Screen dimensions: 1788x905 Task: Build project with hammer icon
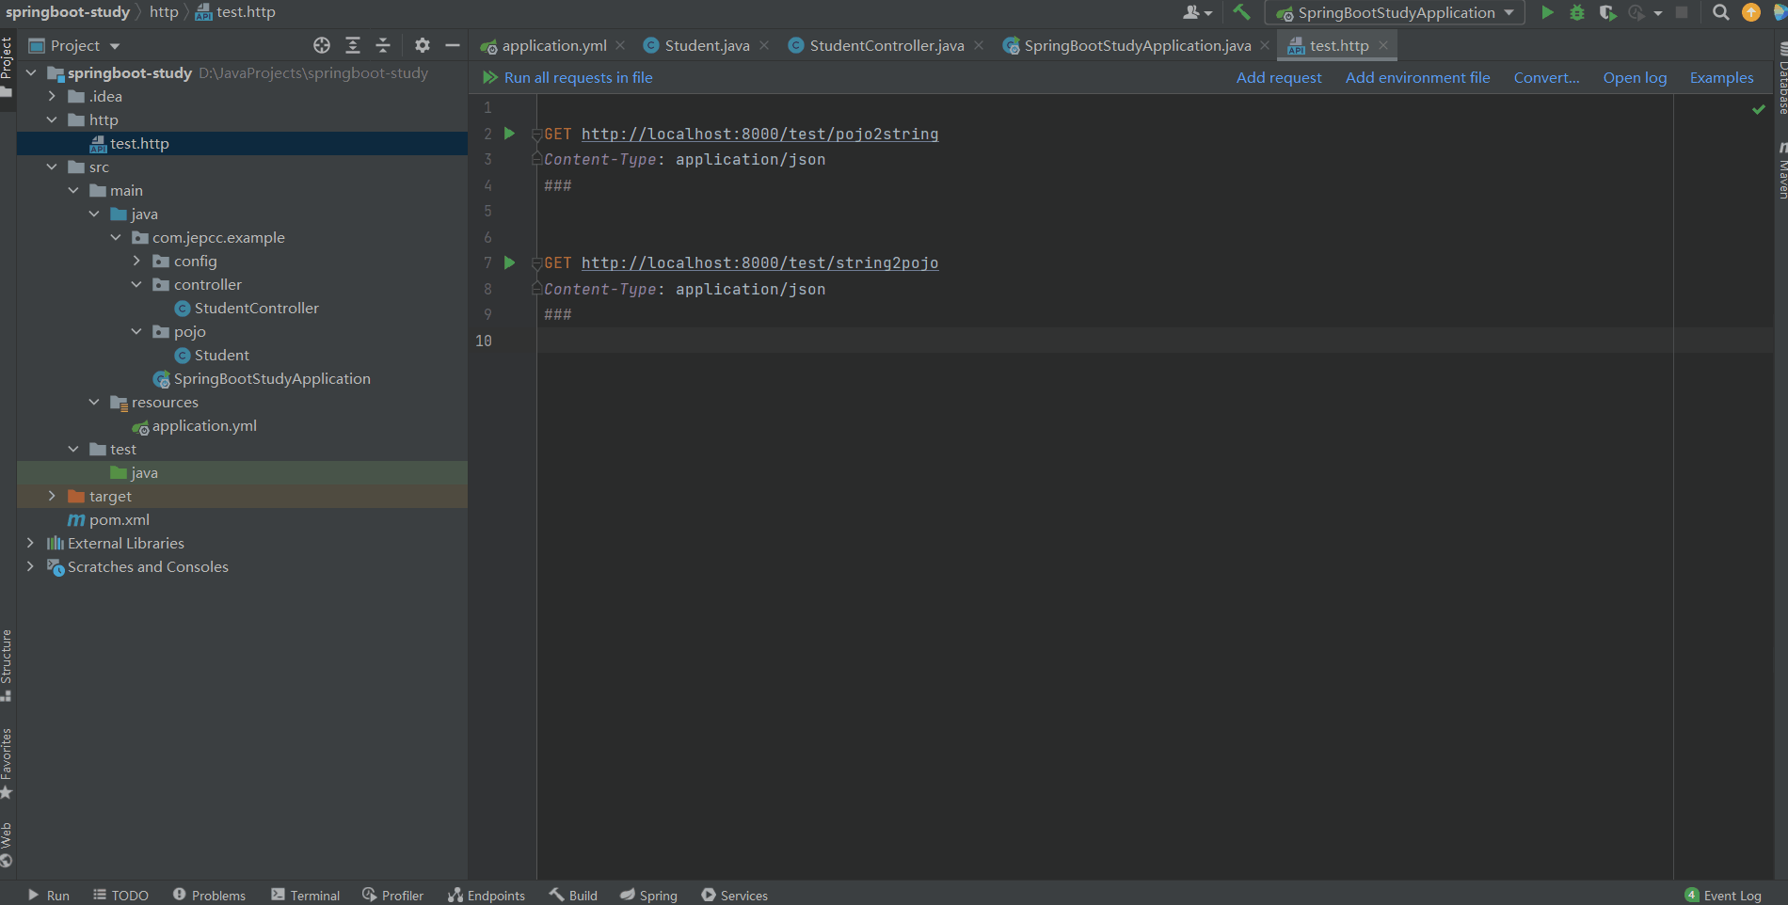[x=1241, y=12]
